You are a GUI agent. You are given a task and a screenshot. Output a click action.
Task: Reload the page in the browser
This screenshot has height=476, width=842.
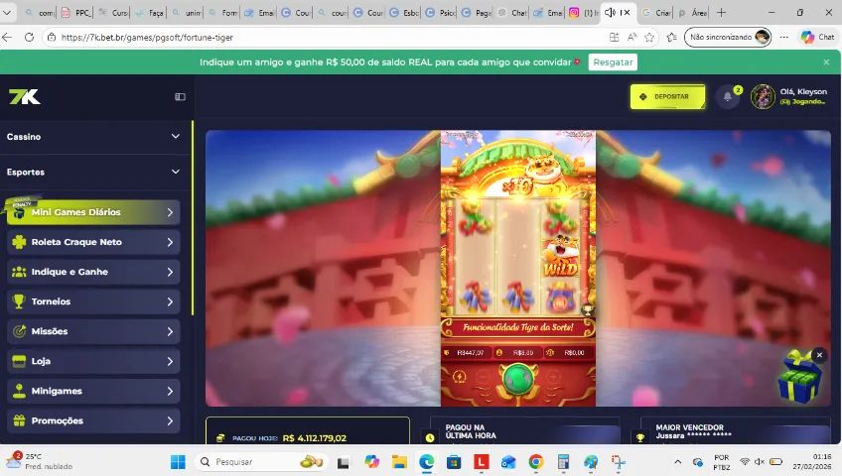29,37
